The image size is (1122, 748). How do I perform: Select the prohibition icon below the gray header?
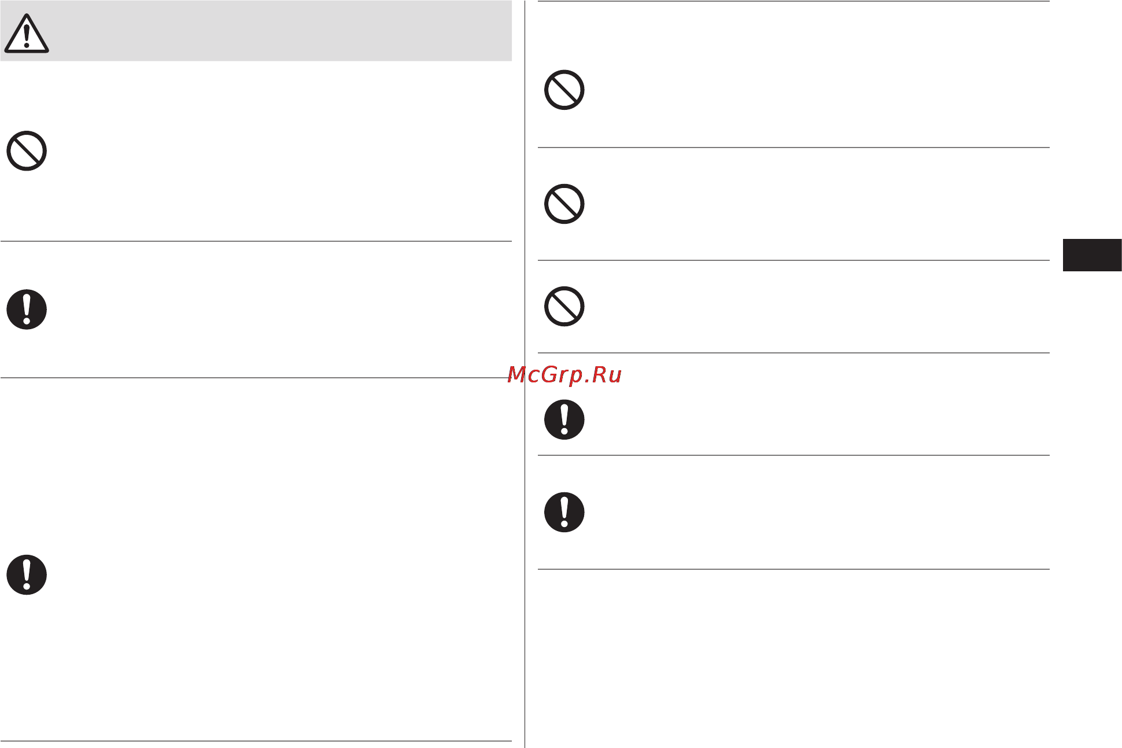[27, 151]
